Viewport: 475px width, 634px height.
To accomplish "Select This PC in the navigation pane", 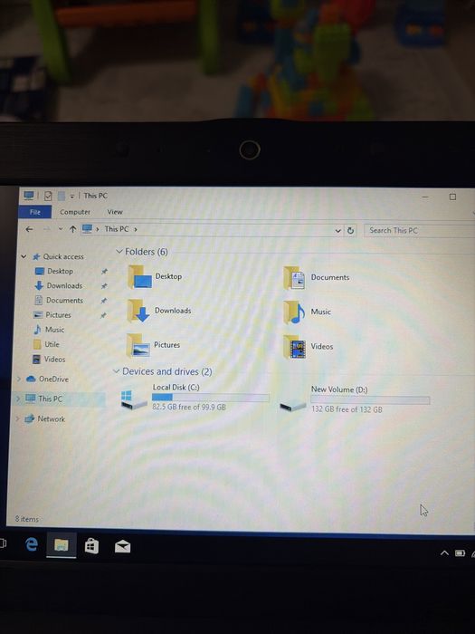I will coord(50,399).
